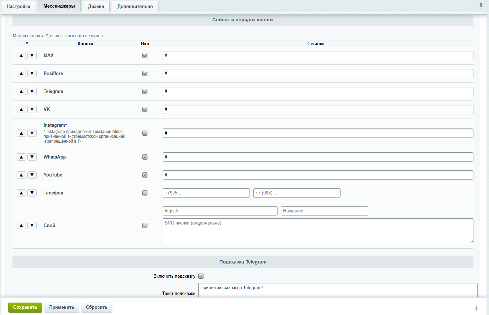Image resolution: width=489 pixels, height=315 pixels.
Task: Go to the Дополнительно tab
Action: 135,7
